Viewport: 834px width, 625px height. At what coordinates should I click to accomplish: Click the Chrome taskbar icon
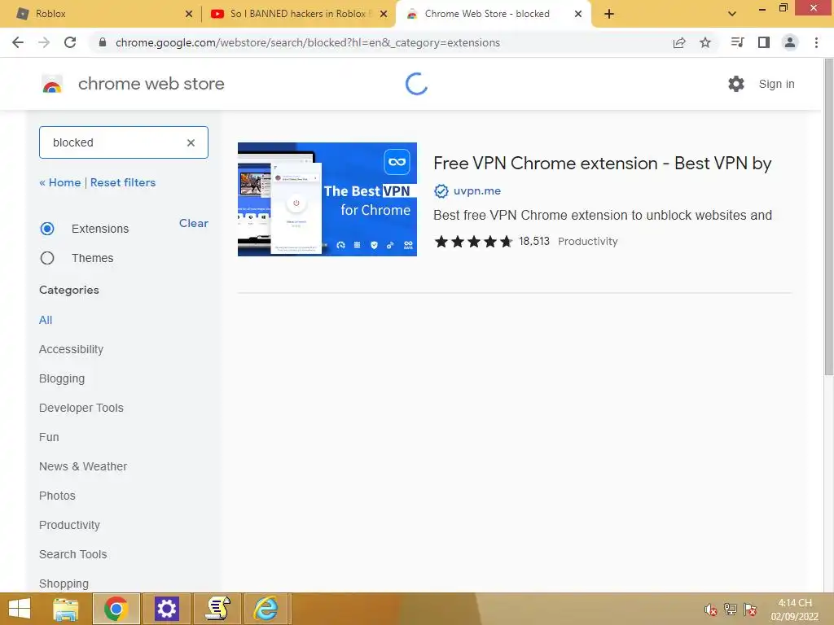(x=116, y=609)
